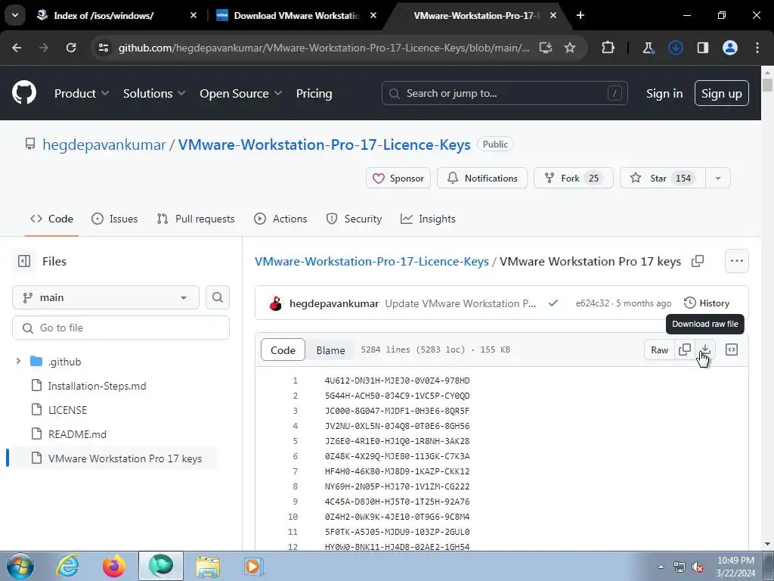Click the browser back arrow
Screen dimensions: 774x581
point(17,48)
